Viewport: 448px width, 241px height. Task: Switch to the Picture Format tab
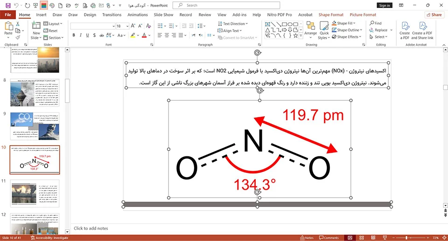pyautogui.click(x=363, y=14)
